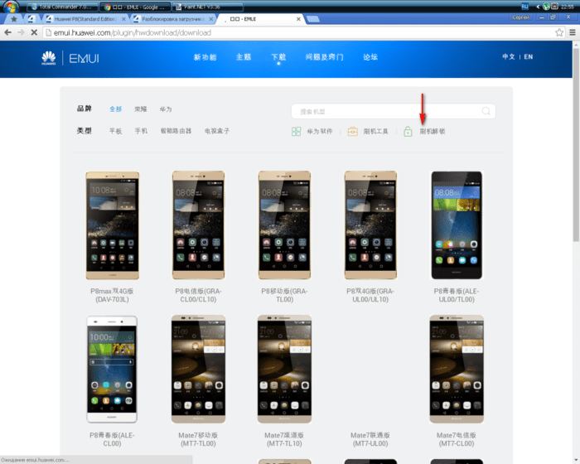Screen dimensions: 580x464
Task: Stop page loading with X button
Action: (x=34, y=32)
